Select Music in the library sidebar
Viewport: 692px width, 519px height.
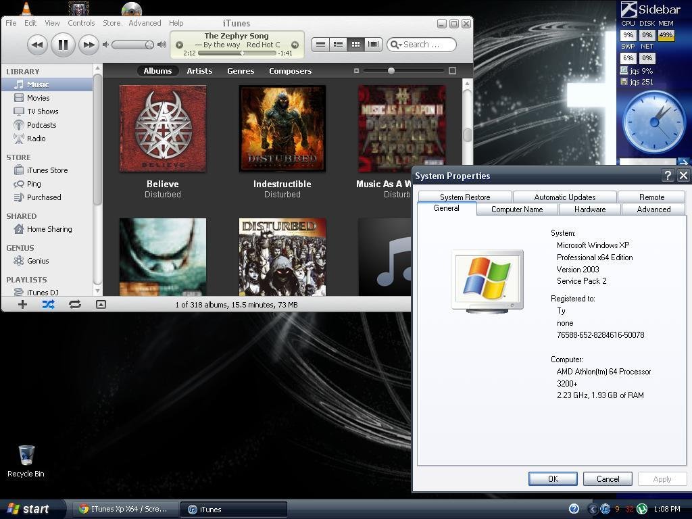[x=47, y=84]
